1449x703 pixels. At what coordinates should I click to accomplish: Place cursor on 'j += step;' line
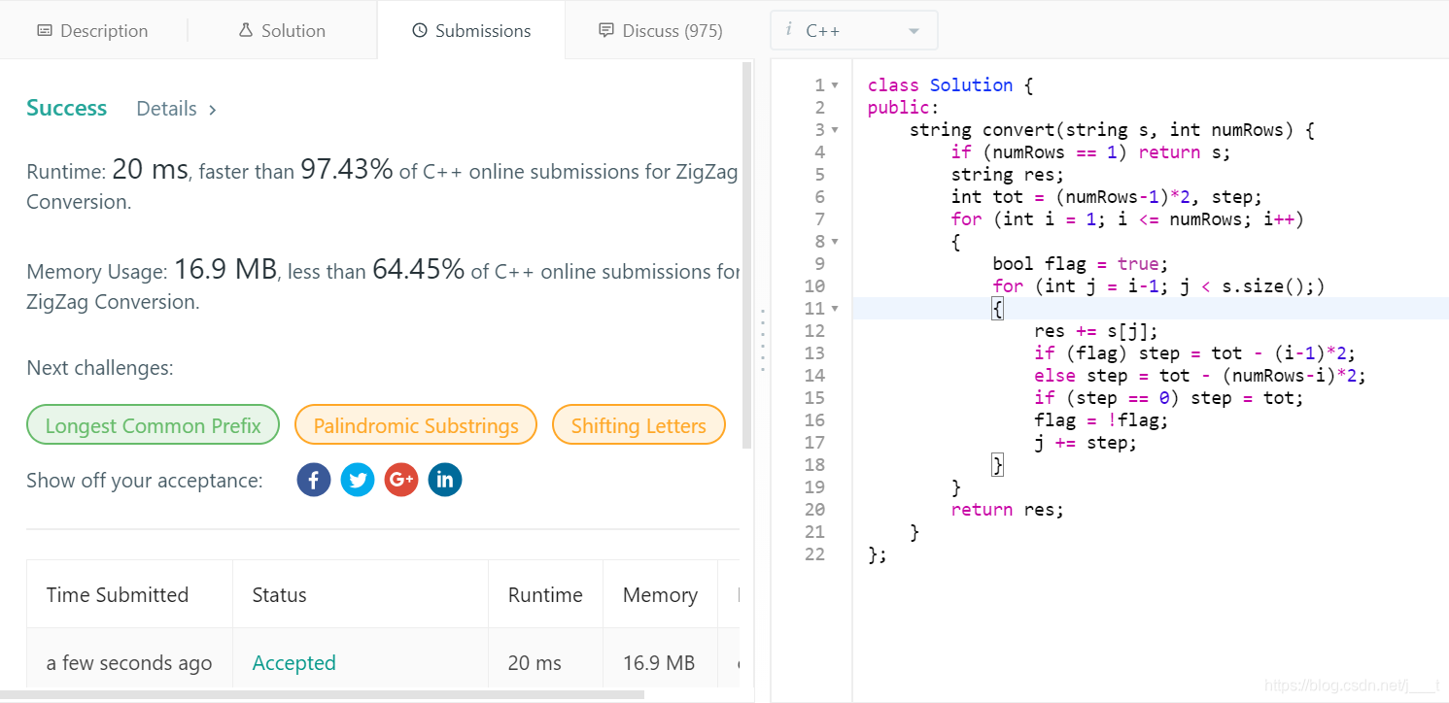point(1086,443)
